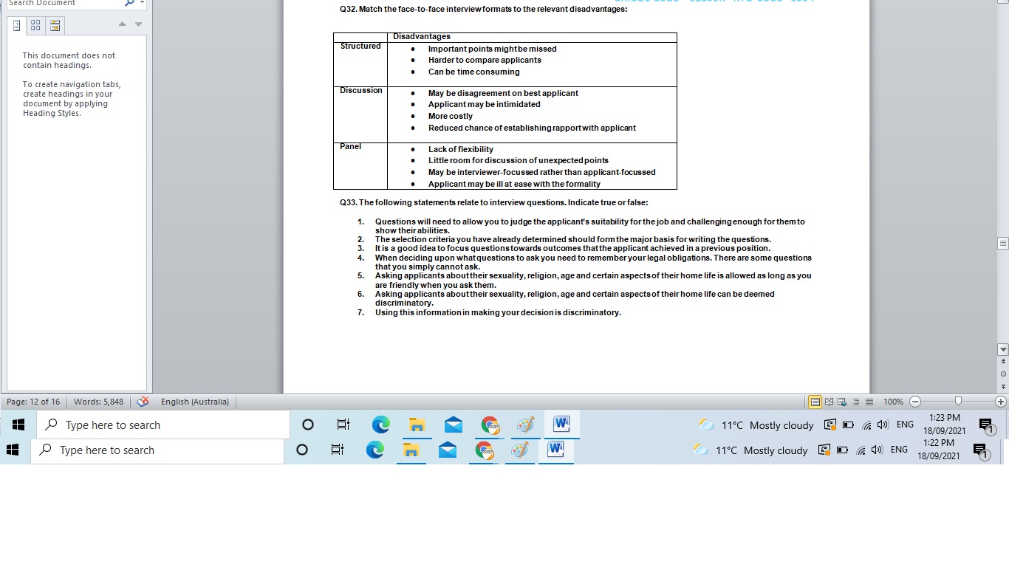Open the browse pages thumbnails pane
The image size is (1009, 567).
[35, 25]
